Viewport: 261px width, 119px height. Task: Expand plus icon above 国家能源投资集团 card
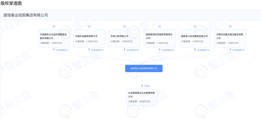[x=160, y=27]
